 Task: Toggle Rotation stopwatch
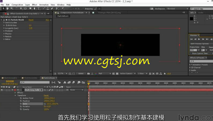pos(21,107)
